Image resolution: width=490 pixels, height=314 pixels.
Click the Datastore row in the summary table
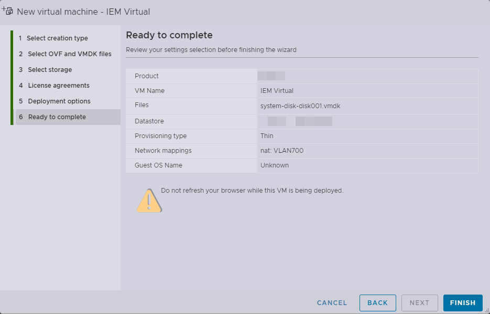click(301, 121)
